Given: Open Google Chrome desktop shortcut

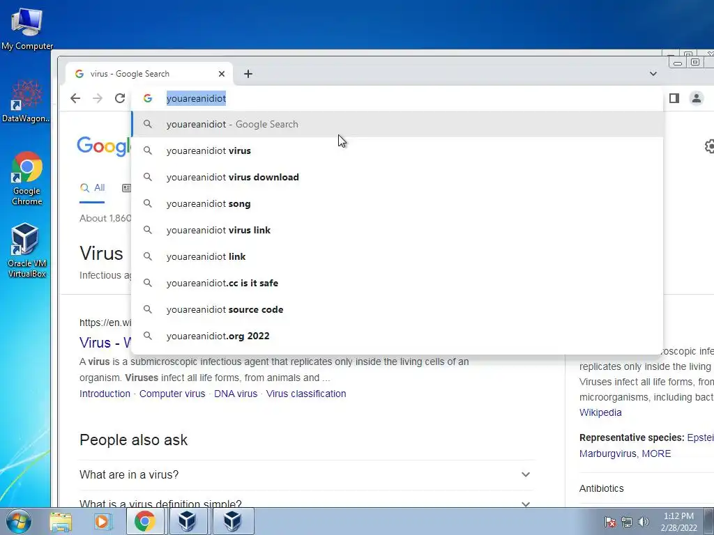Looking at the screenshot, I should click(x=27, y=178).
